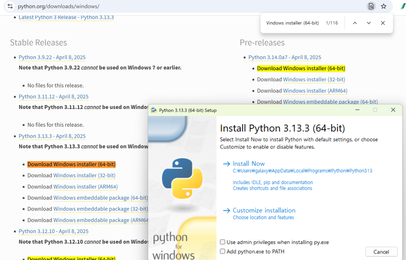Image resolution: width=406 pixels, height=260 pixels.
Task: Click the browser address bar URL
Action: (59, 6)
